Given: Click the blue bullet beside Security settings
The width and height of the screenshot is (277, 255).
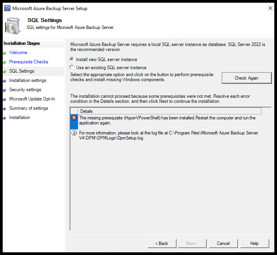Looking at the screenshot, I should [x=5, y=90].
